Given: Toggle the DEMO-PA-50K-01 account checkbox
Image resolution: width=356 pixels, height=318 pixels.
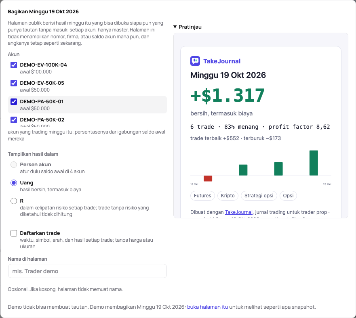Looking at the screenshot, I should click(x=14, y=102).
